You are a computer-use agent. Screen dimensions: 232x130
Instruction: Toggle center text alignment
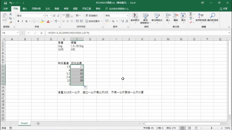click(68, 21)
